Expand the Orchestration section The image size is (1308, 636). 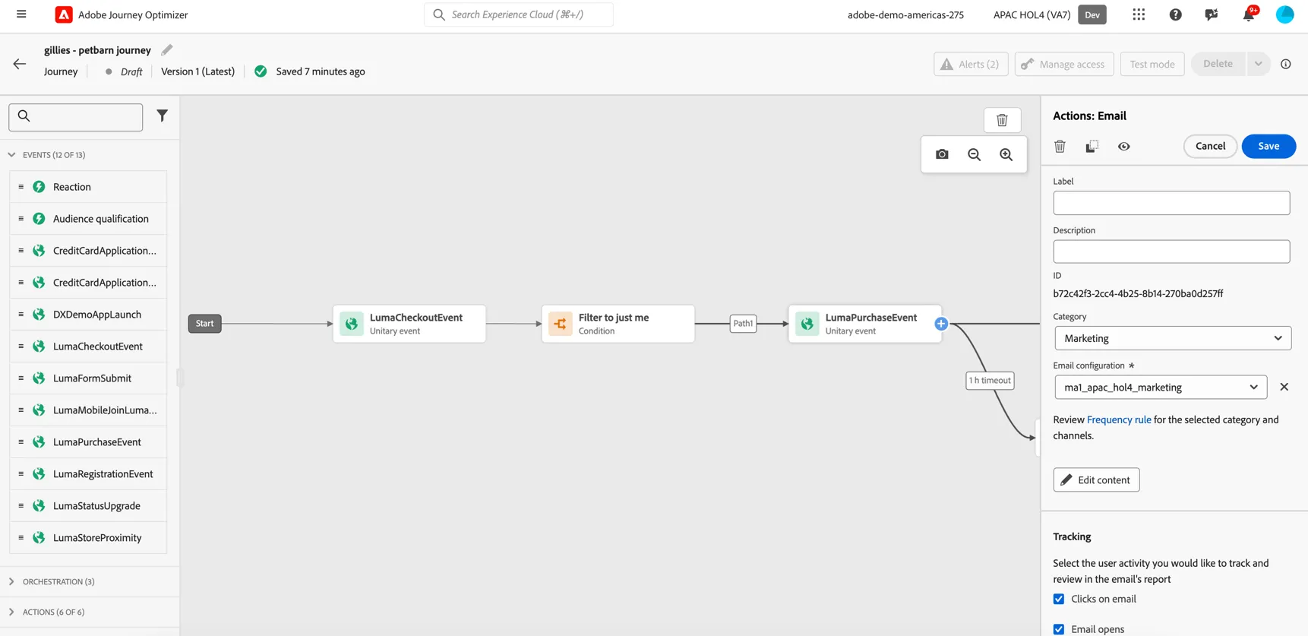tap(11, 582)
